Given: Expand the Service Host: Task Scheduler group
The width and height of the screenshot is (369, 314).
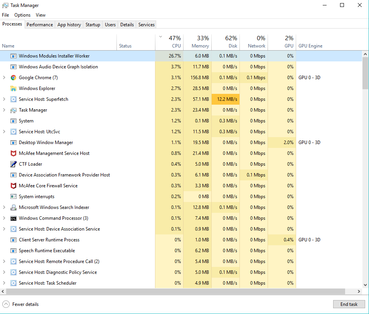Looking at the screenshot, I should (x=4, y=283).
